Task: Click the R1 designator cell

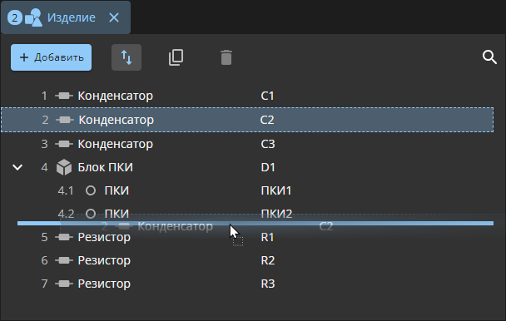Action: [267, 237]
